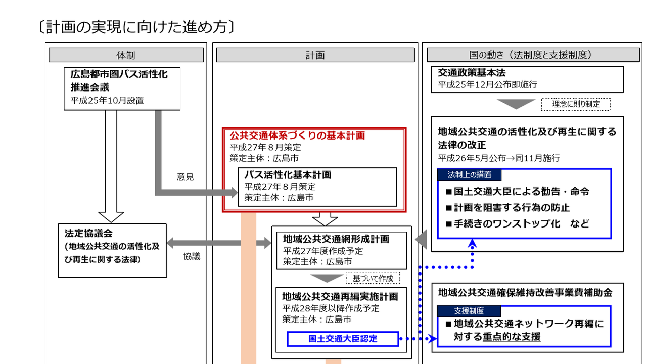Click the バス活性化基本計画 heading

click(288, 175)
